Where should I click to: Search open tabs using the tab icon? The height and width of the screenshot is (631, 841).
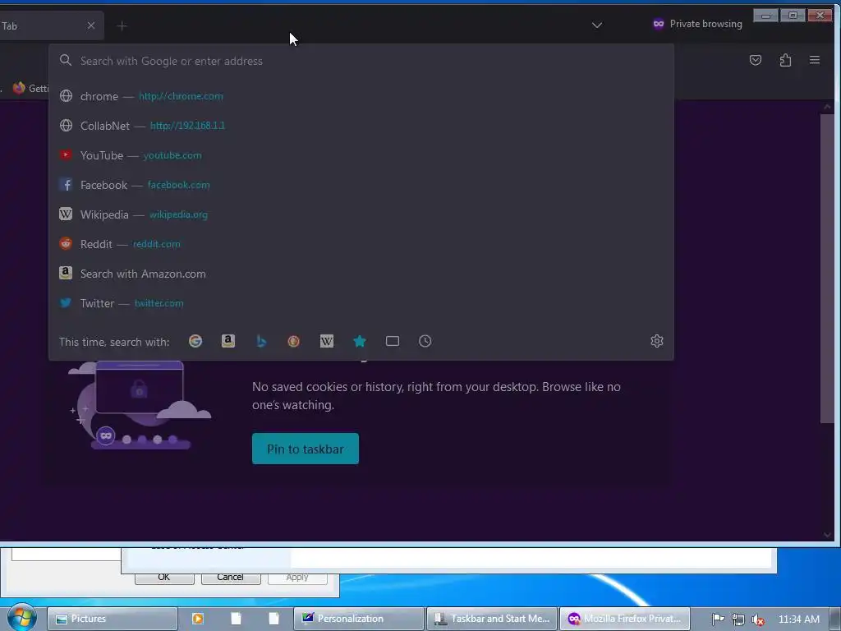(x=393, y=341)
